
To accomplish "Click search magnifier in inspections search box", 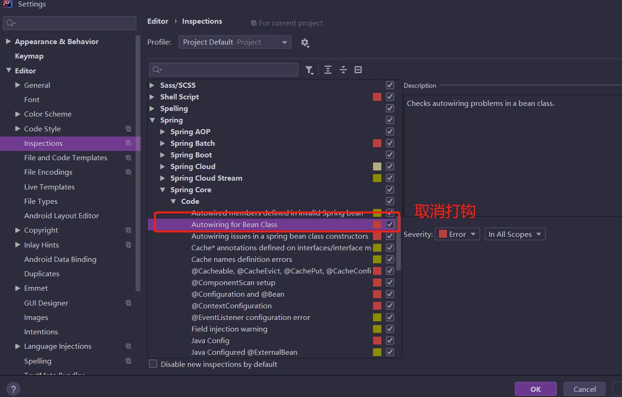I will point(157,70).
